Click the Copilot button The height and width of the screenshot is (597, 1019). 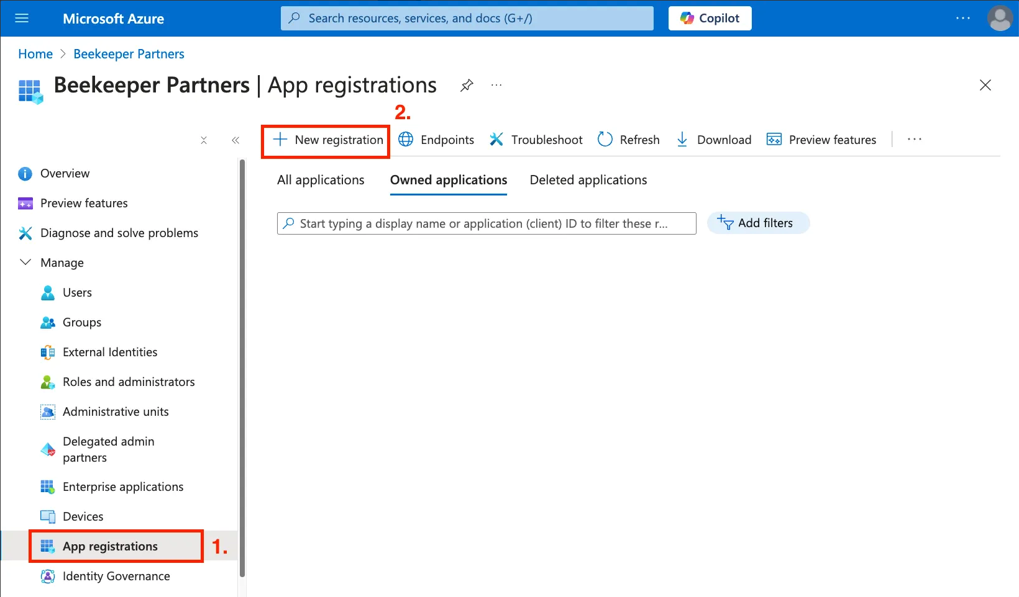[710, 18]
